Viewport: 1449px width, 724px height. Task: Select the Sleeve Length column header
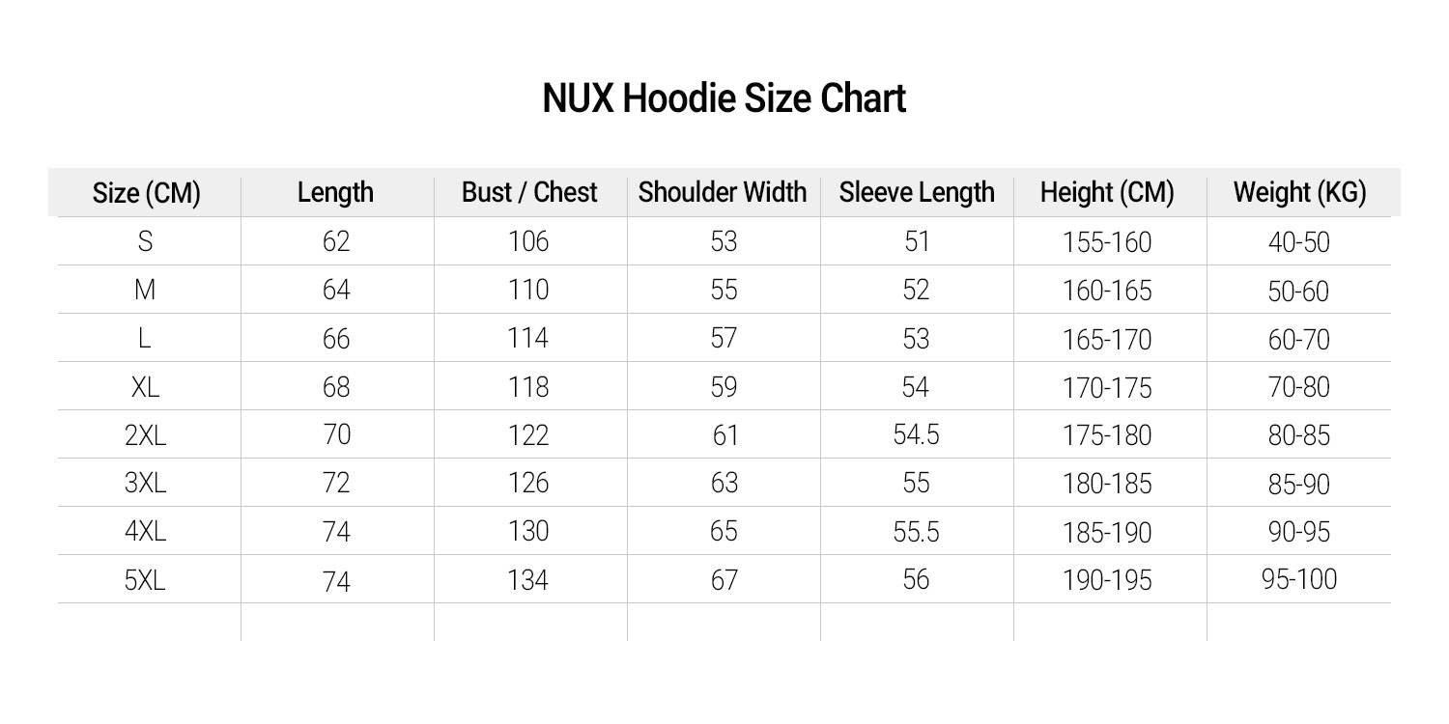coord(917,192)
